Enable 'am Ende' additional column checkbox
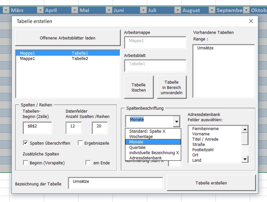The height and width of the screenshot is (202, 267). click(x=88, y=163)
